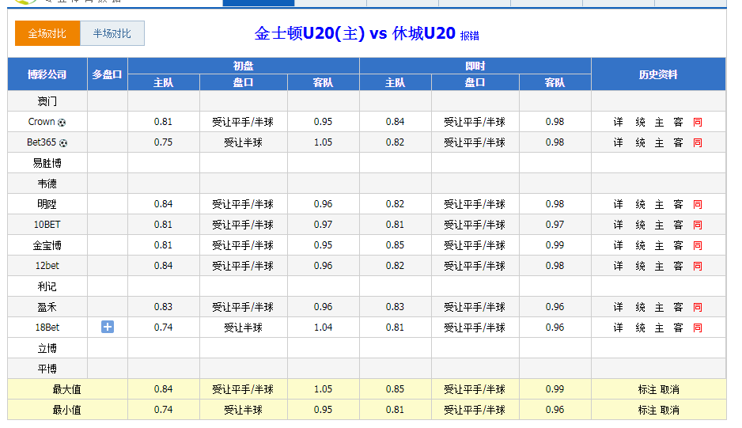
Task: Click 标注 in the 最小值 row
Action: click(x=647, y=410)
